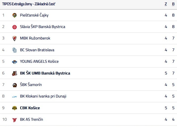Click the Z column header
Viewport: 177px width, 127px height.
click(x=166, y=4)
